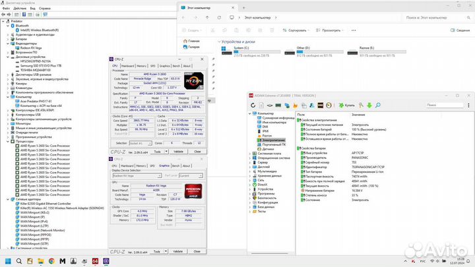Click the Delete trash icon in Explorer toolbar

(272, 30)
